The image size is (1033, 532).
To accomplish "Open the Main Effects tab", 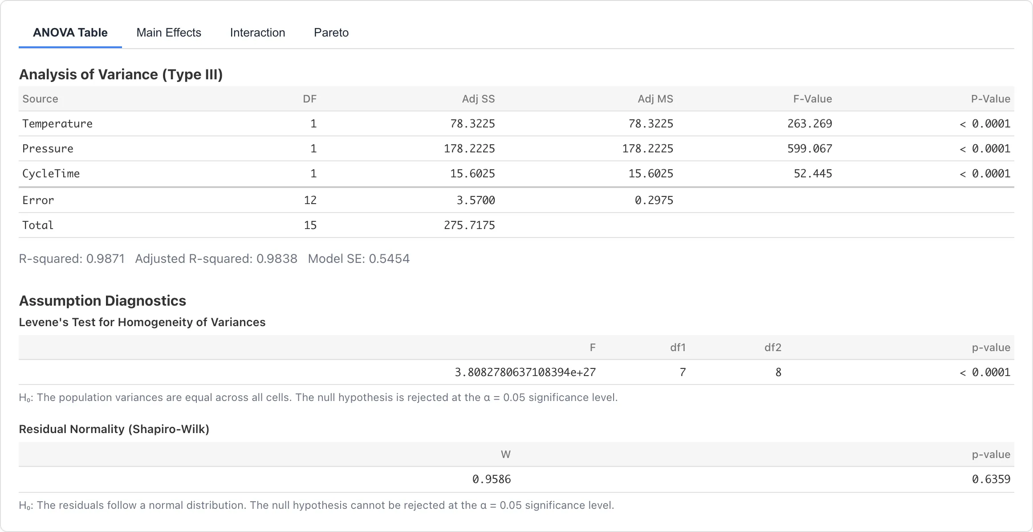I will coord(169,33).
